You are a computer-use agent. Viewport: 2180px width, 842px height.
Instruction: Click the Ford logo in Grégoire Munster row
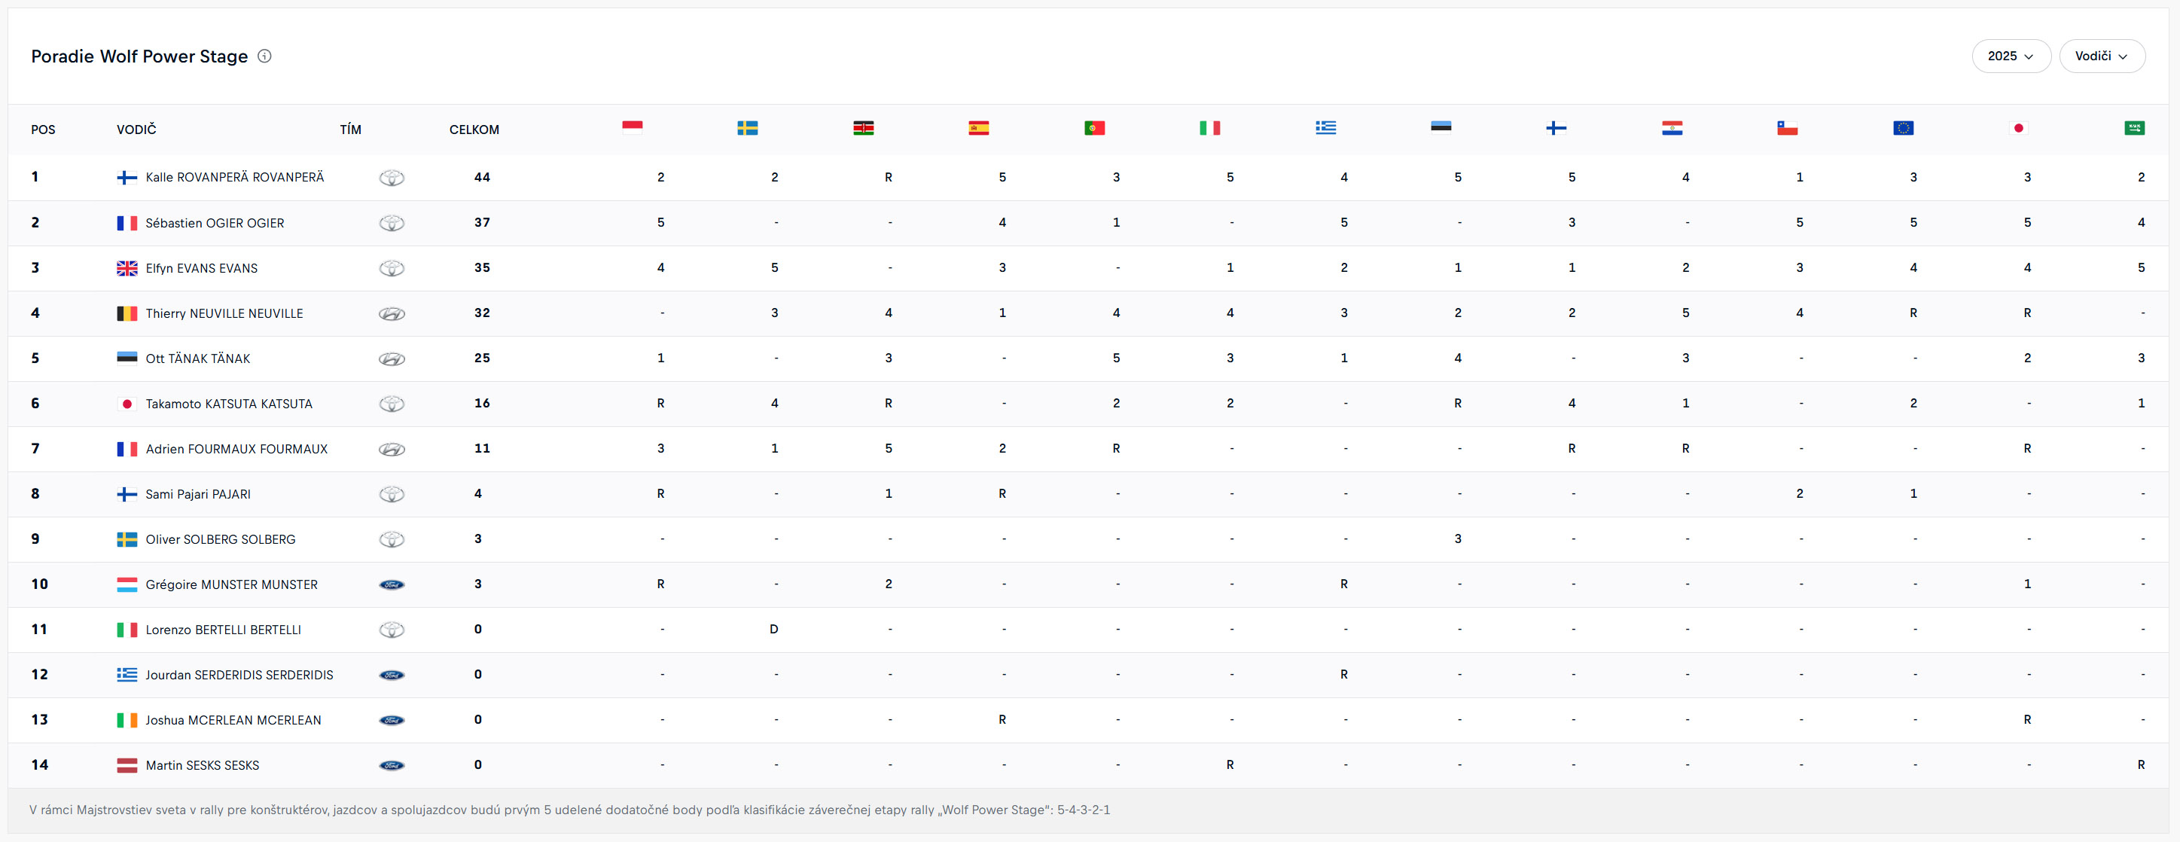click(391, 584)
